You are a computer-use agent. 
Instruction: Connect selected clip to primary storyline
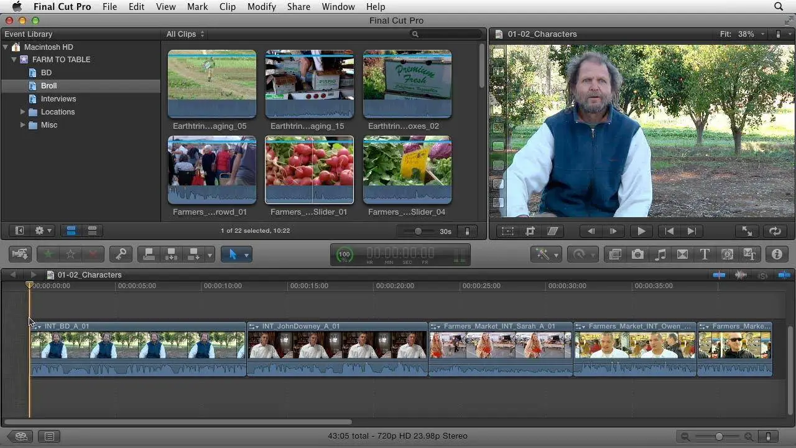[x=149, y=254]
